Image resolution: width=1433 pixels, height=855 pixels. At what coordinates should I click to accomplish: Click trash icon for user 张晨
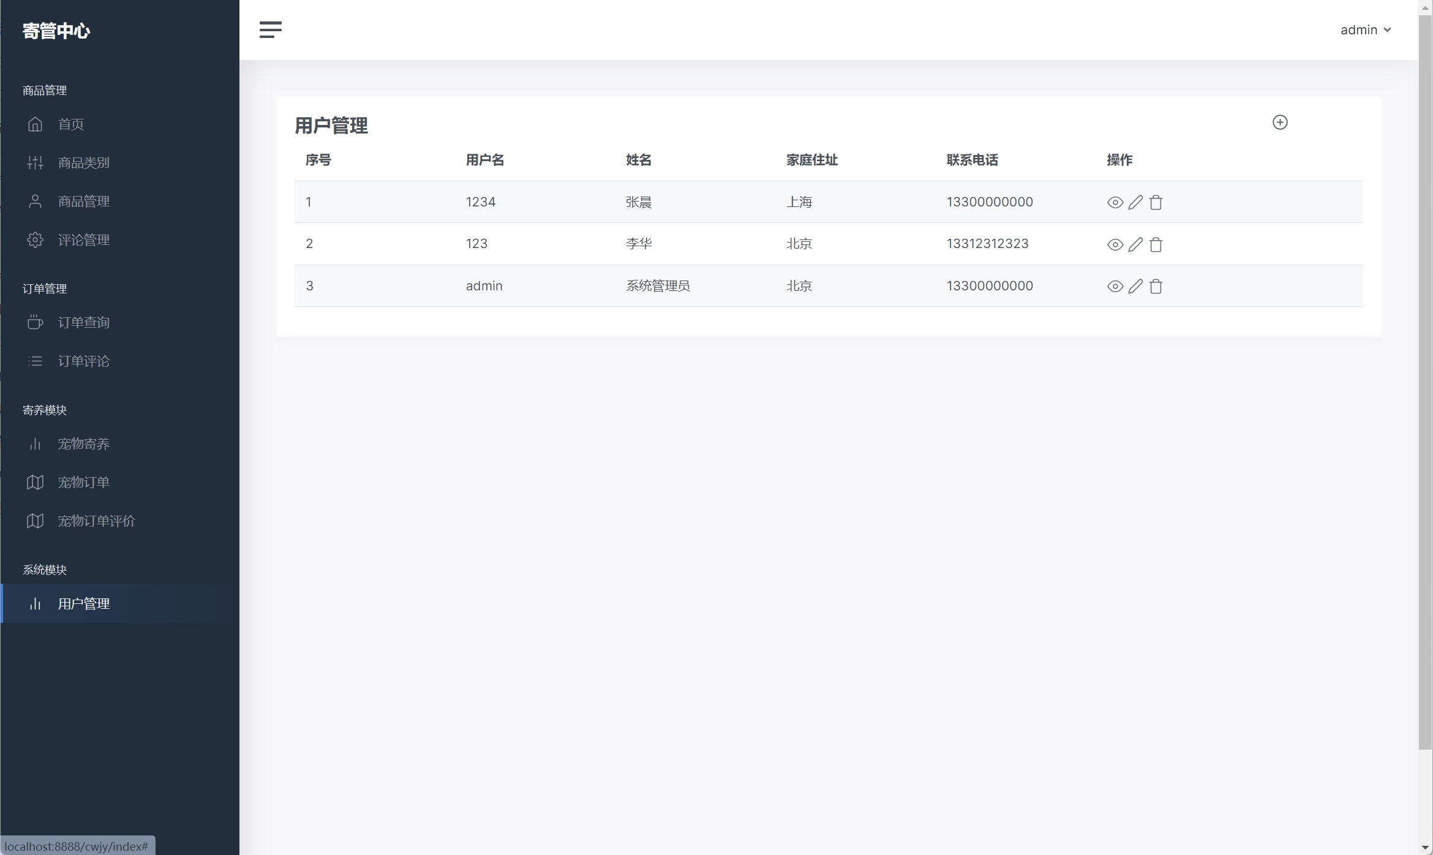click(1156, 202)
